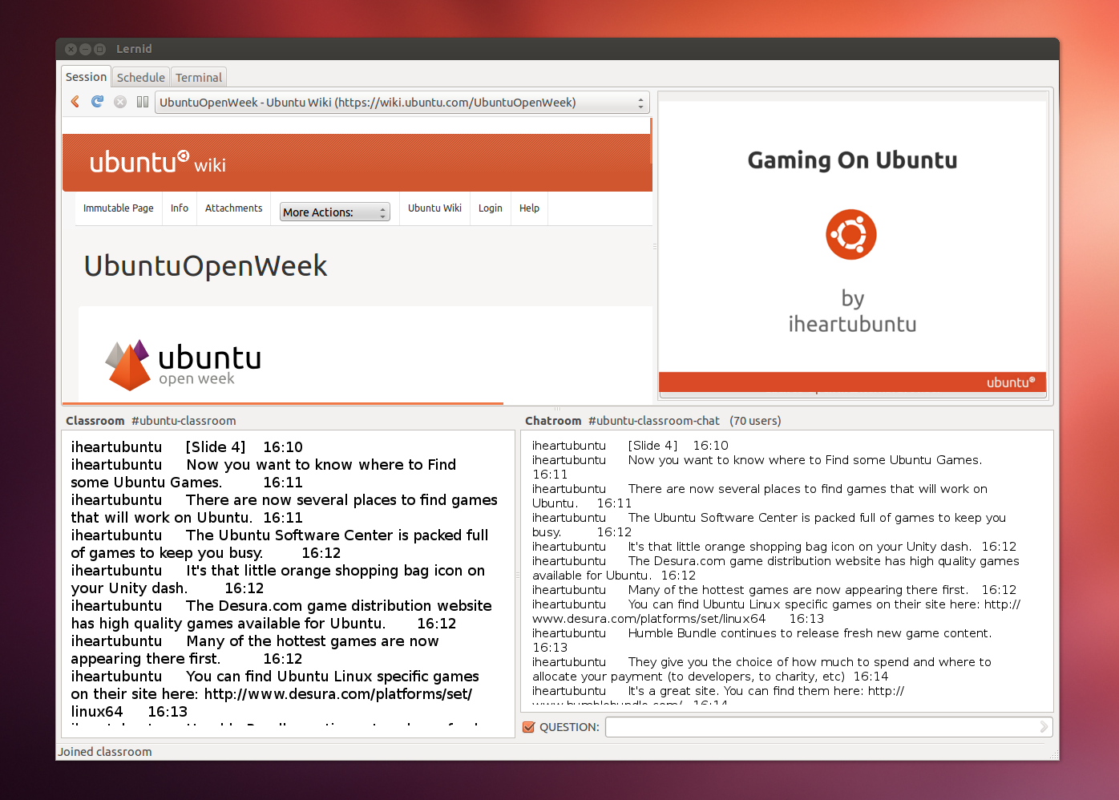Go back in the Lernid browser
Screen dimensions: 1119x800
(75, 102)
